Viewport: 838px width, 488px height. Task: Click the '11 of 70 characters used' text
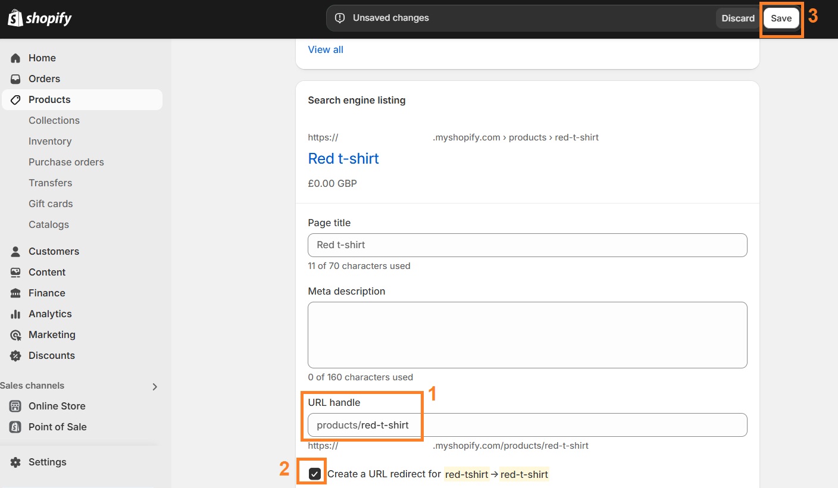click(359, 266)
